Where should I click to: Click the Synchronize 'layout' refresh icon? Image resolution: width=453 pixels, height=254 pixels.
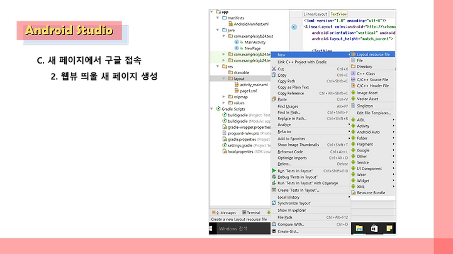pos(274,203)
